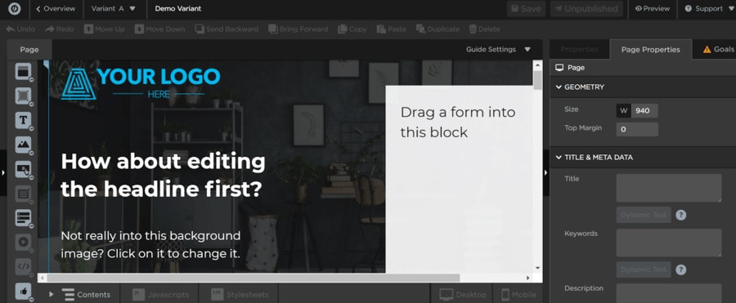736x303 pixels.
Task: Click the Duplicate toolbar button
Action: [438, 29]
